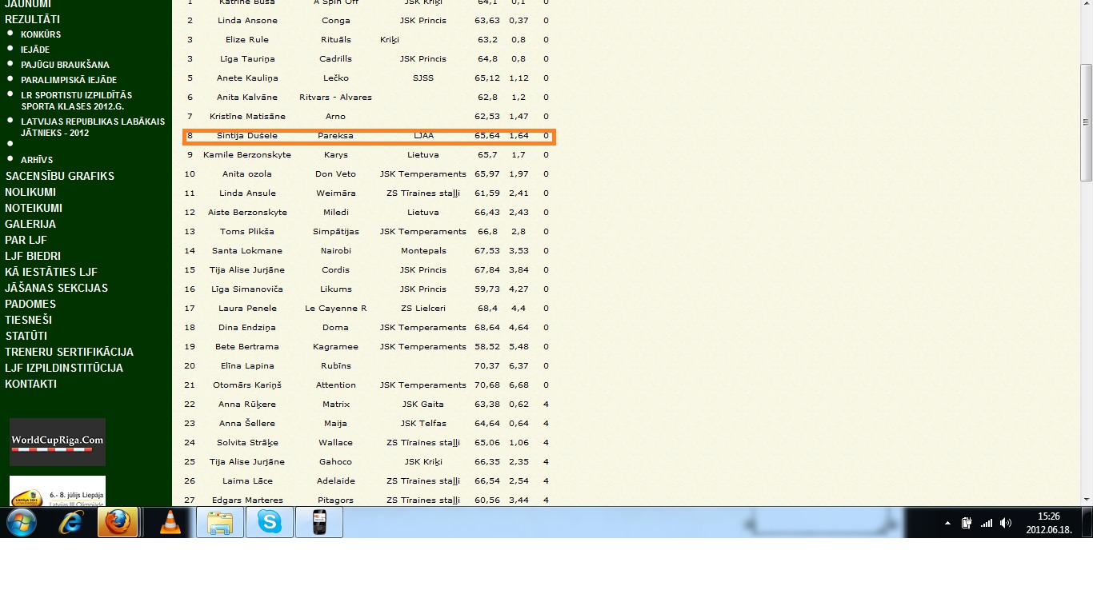Open the TRENERU SERTIFIKĀCIJA page

tap(69, 352)
